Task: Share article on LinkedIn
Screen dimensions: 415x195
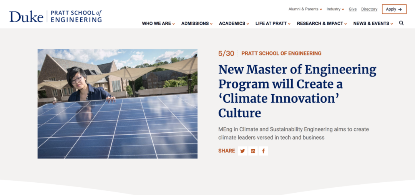Action: pos(253,151)
